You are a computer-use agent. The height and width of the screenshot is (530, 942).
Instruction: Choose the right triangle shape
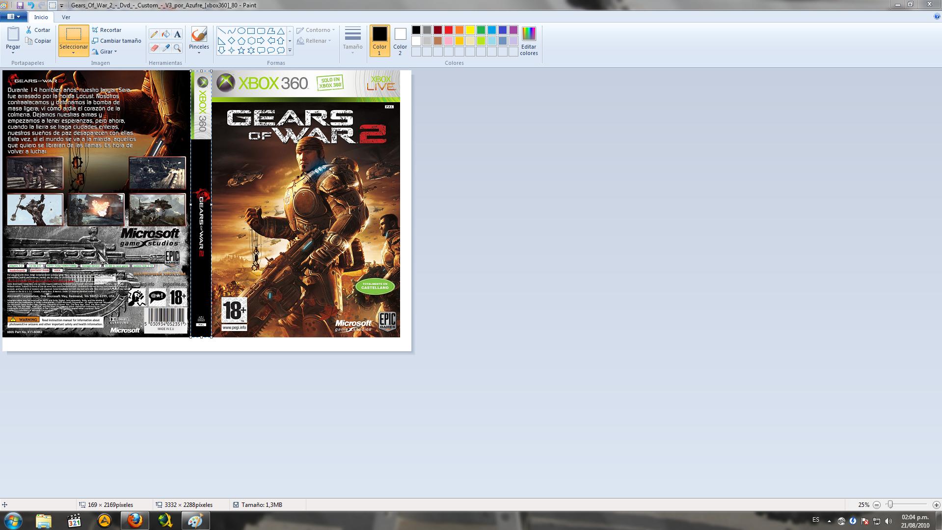coord(222,40)
